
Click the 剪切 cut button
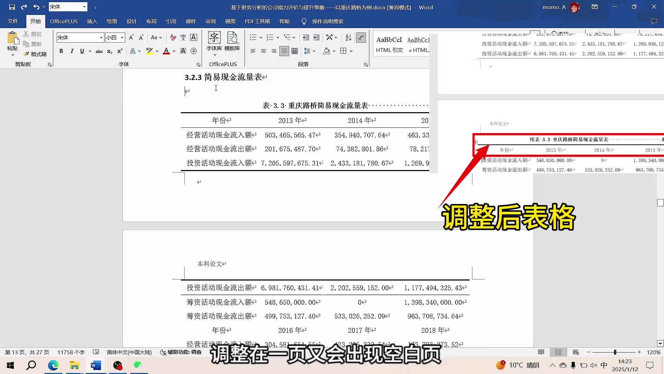[33, 34]
